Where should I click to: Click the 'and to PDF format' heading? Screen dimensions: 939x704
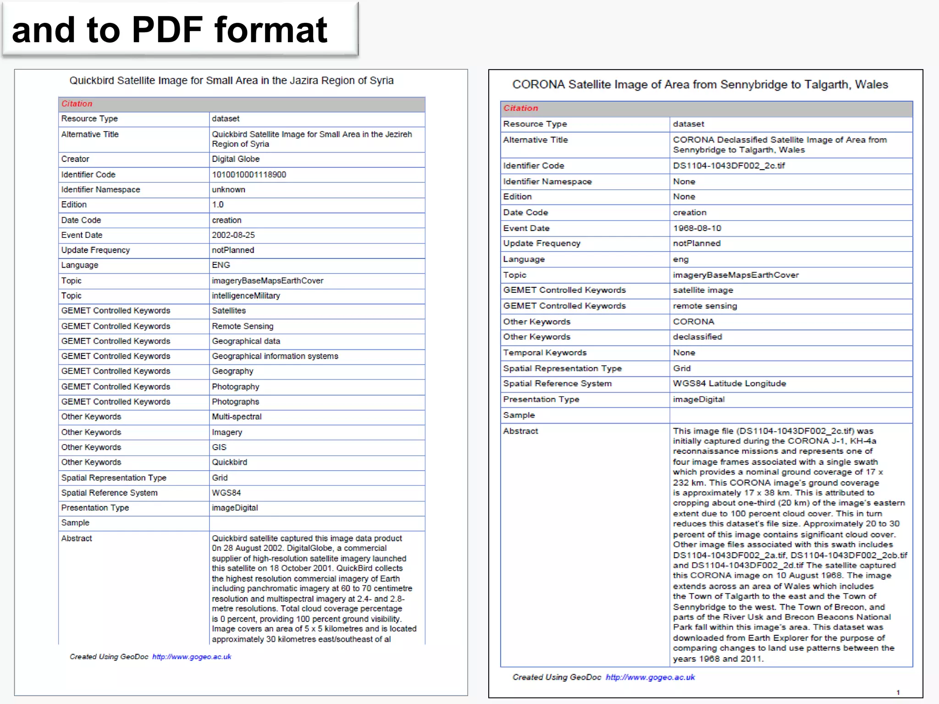pyautogui.click(x=170, y=30)
